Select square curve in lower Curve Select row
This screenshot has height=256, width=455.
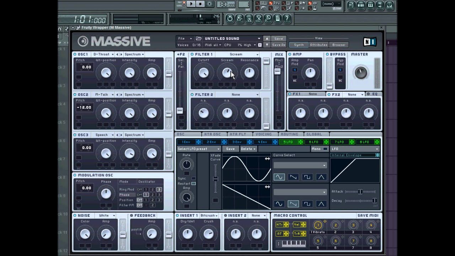coord(307,204)
